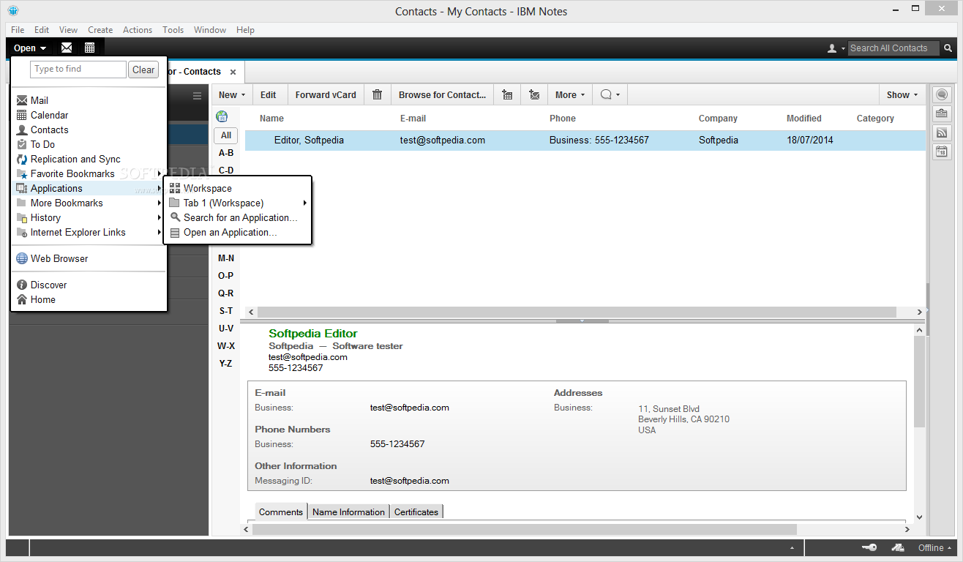The image size is (963, 562).
Task: Expand History submenu
Action: point(89,217)
